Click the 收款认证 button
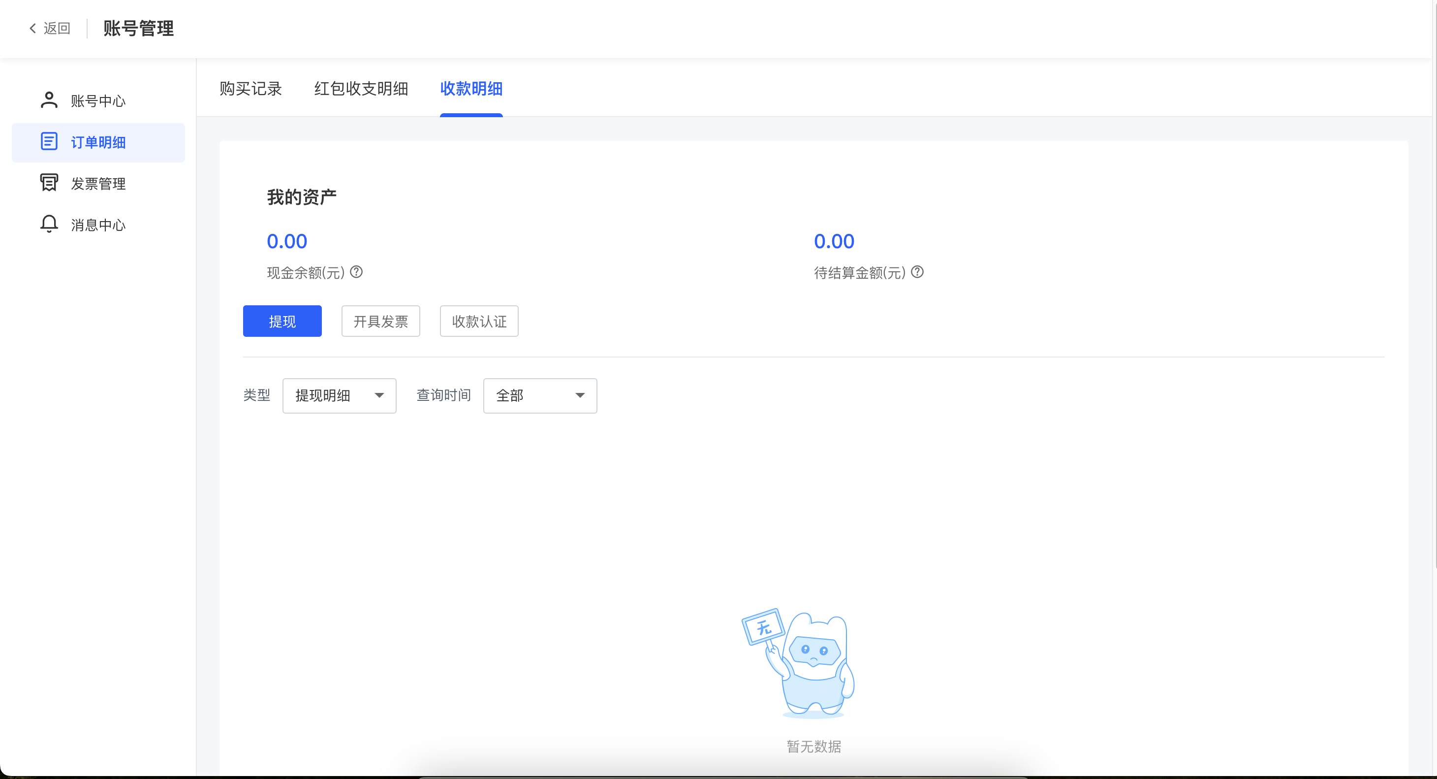Viewport: 1437px width, 779px height. 479,322
